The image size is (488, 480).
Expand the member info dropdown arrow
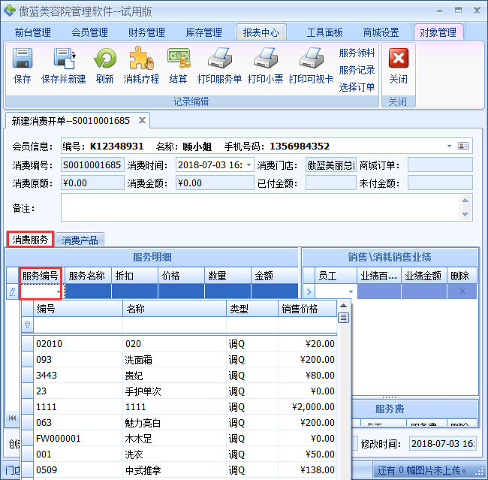tap(449, 146)
